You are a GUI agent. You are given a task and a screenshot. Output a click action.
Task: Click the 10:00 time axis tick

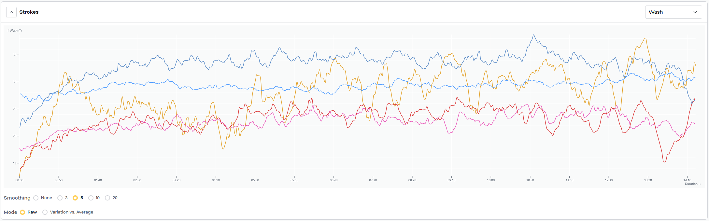coord(491,180)
